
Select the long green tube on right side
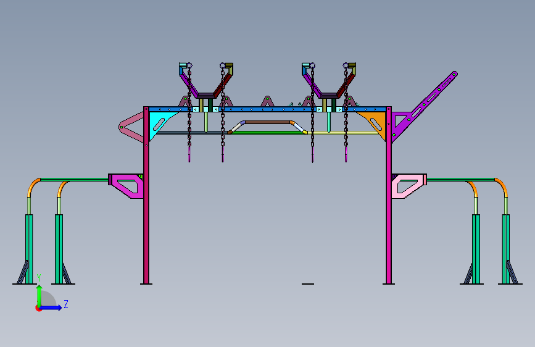pyautogui.click(x=461, y=180)
